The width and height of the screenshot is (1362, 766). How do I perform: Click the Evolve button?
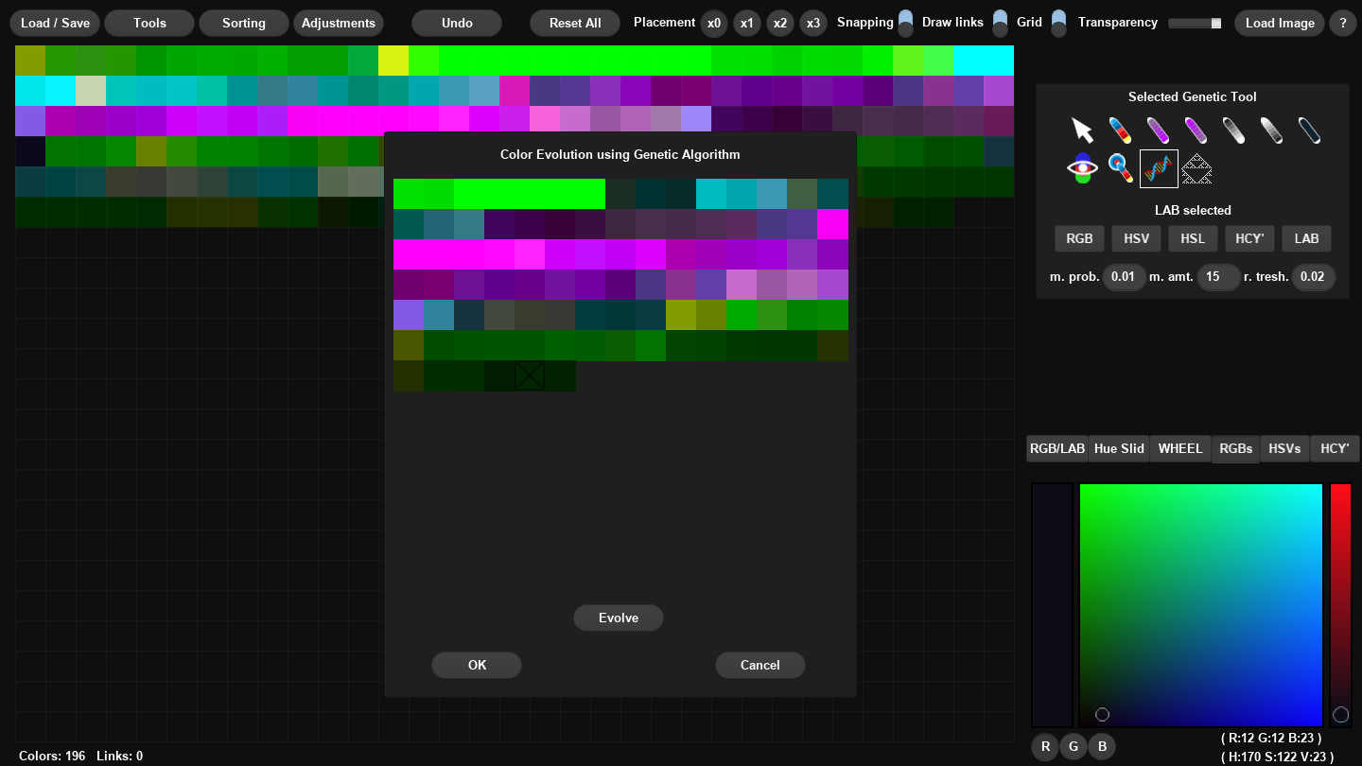point(618,618)
